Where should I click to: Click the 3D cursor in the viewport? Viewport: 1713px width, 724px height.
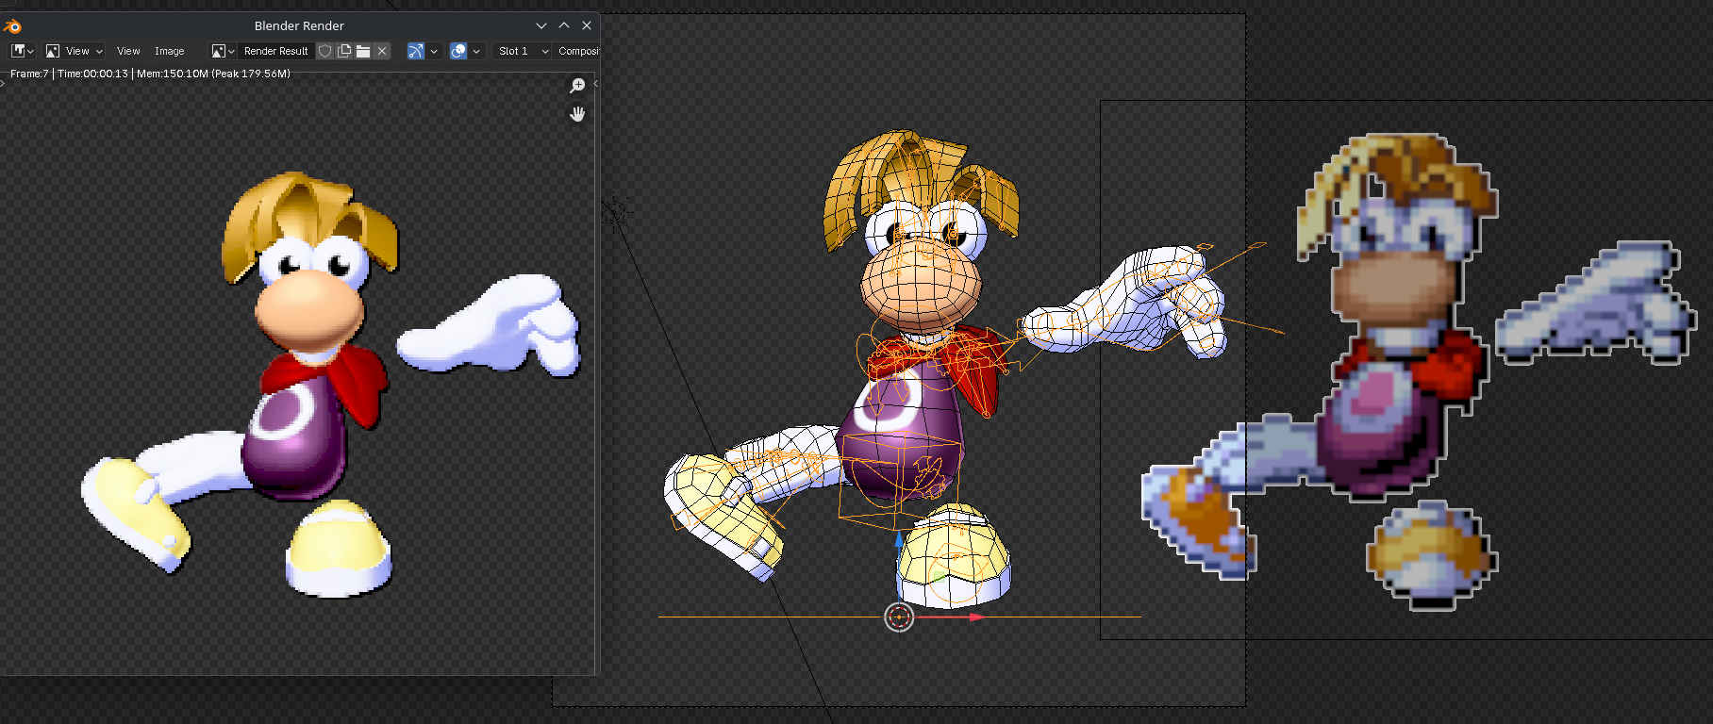click(x=899, y=617)
